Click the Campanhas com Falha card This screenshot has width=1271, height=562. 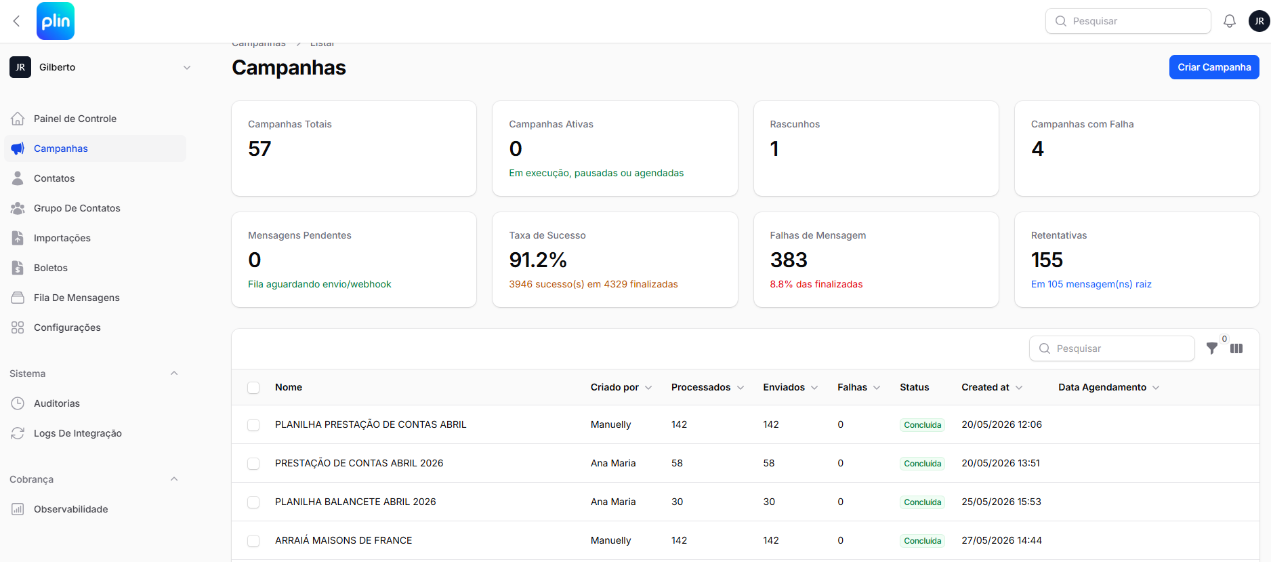point(1137,148)
